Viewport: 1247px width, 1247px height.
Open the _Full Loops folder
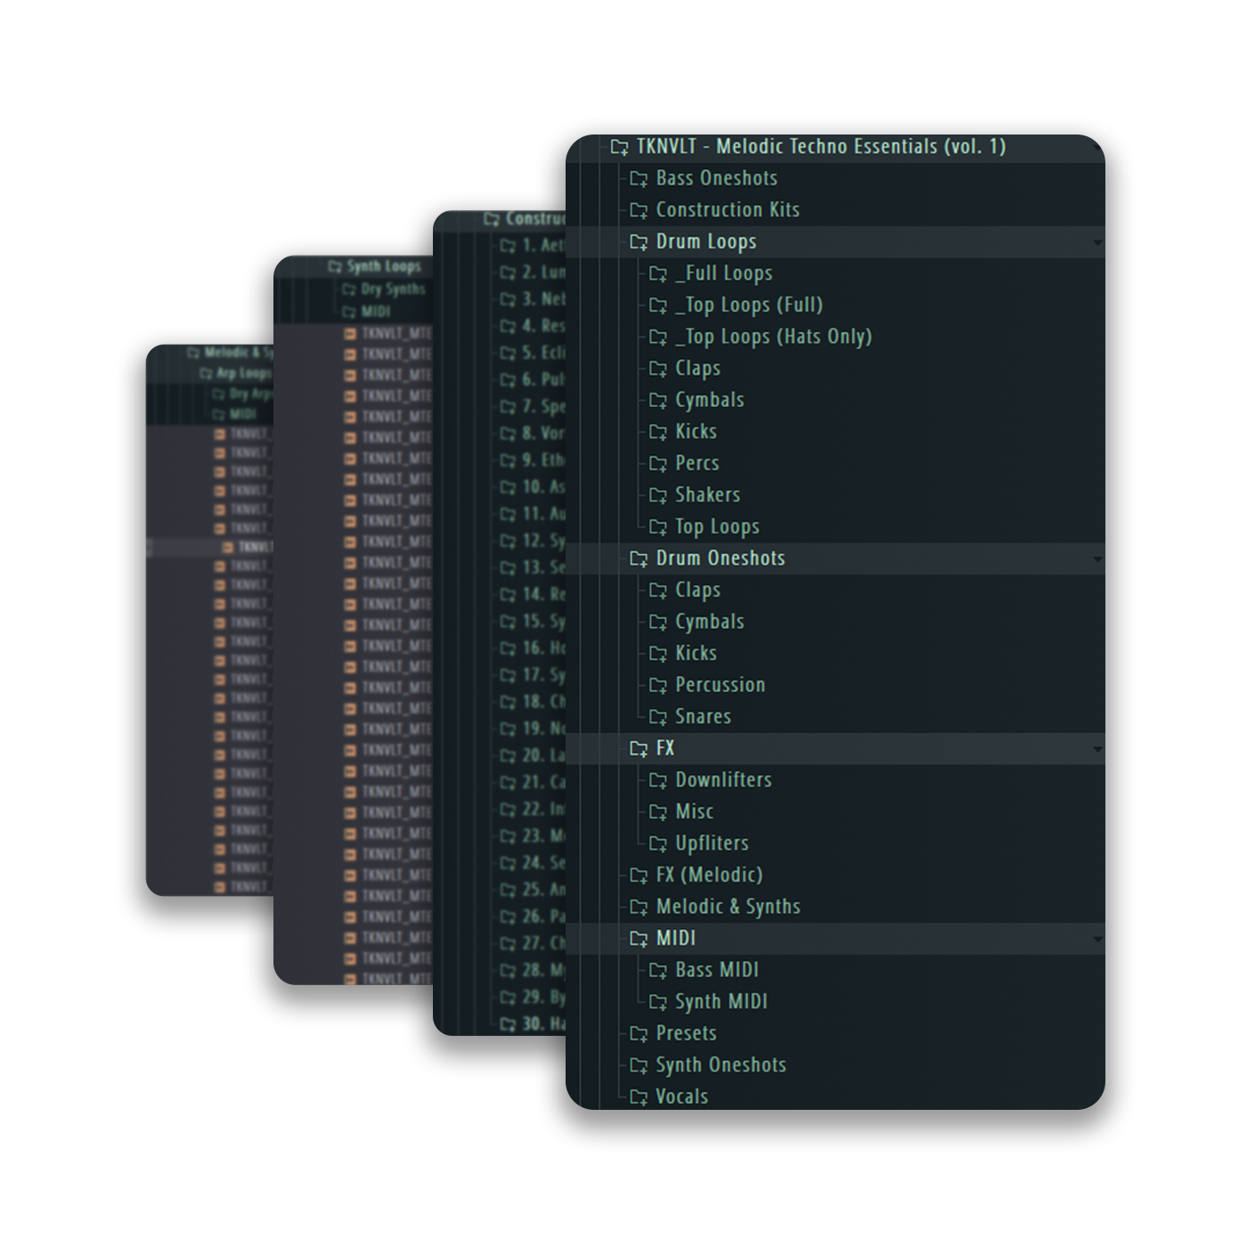pos(723,273)
